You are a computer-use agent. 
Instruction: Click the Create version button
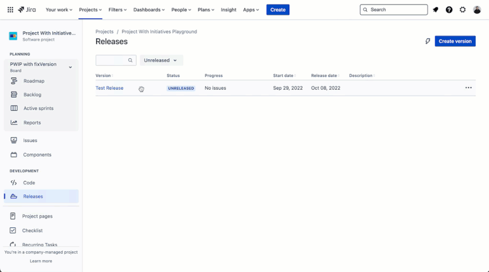pyautogui.click(x=455, y=41)
